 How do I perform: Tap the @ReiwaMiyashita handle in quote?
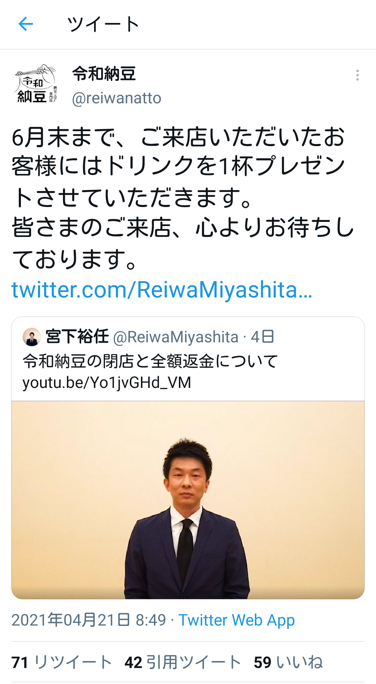(176, 337)
